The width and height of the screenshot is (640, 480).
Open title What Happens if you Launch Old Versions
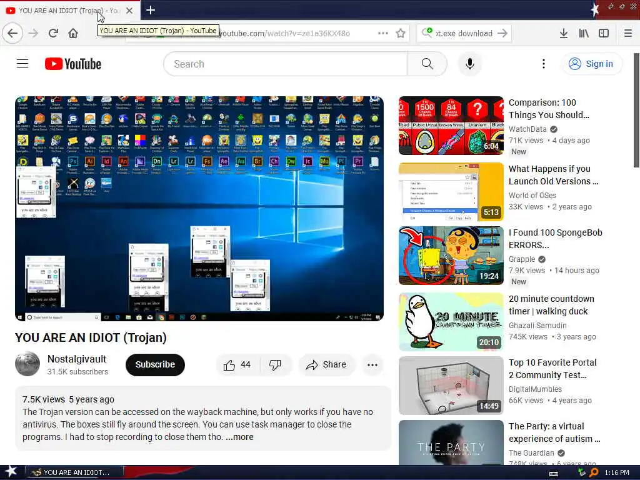click(554, 175)
